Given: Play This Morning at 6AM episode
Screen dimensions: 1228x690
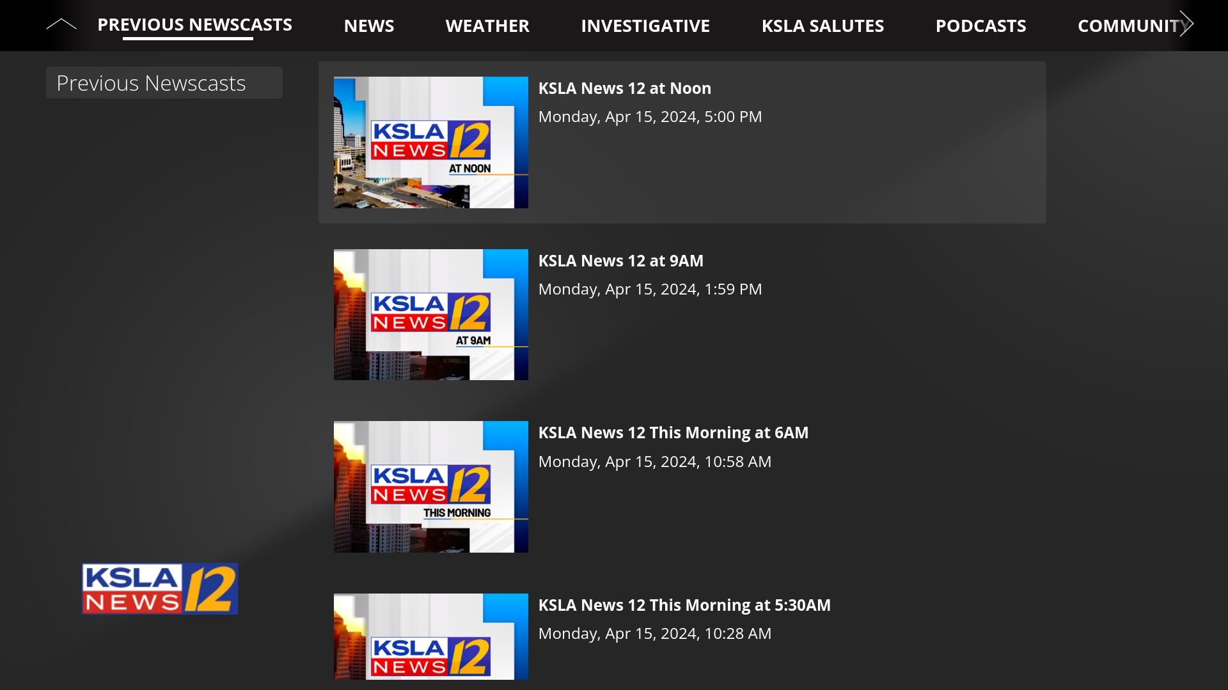Looking at the screenshot, I should click(673, 433).
